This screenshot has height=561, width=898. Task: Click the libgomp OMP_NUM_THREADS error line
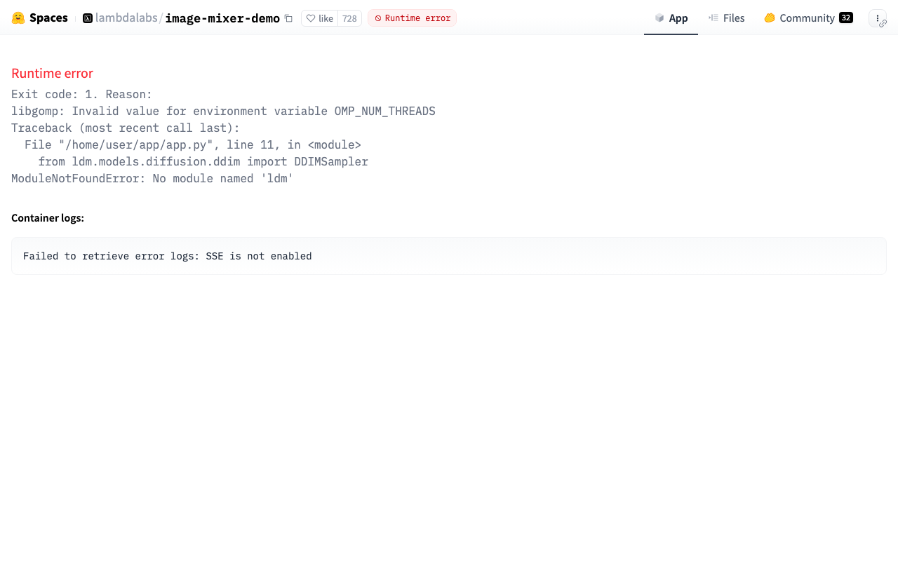point(223,111)
